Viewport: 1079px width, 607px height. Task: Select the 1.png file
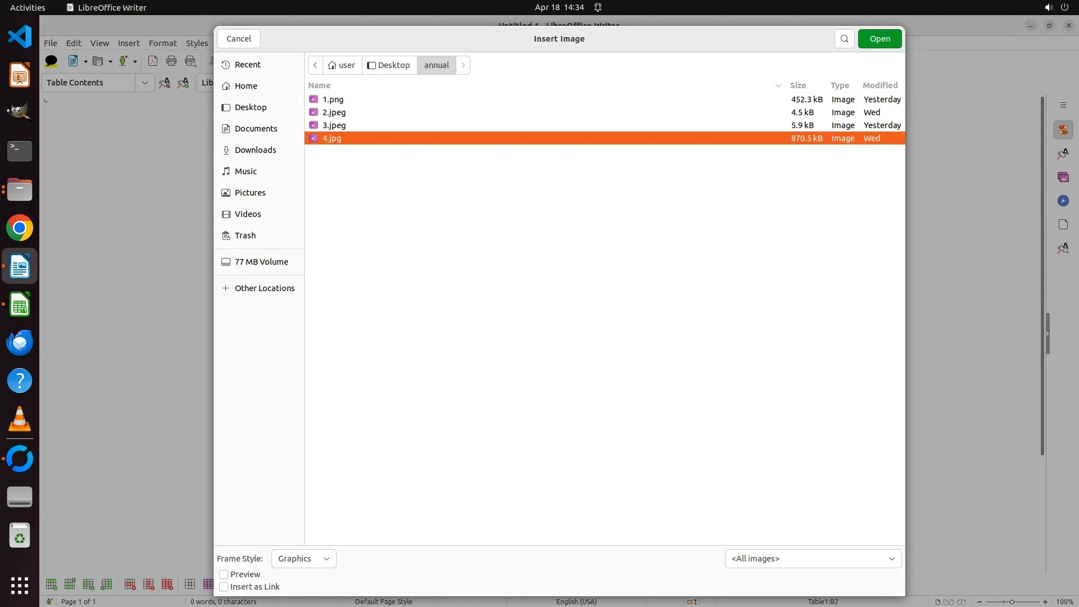pyautogui.click(x=333, y=99)
